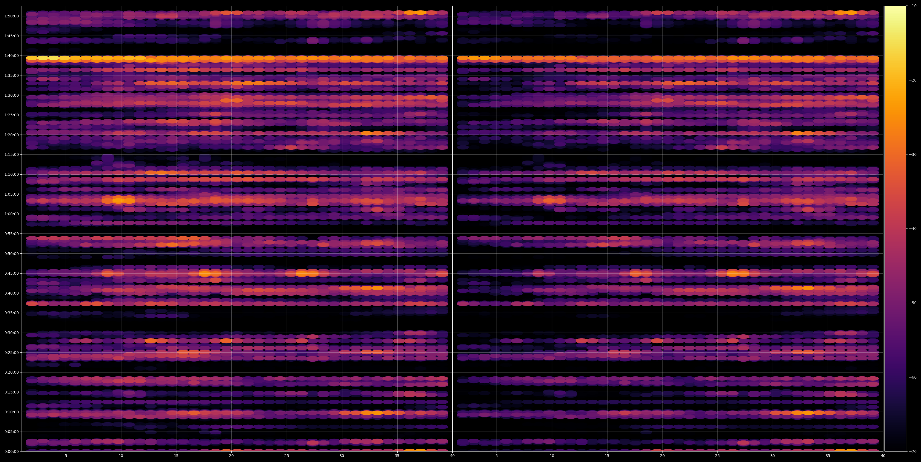The height and width of the screenshot is (462, 921).
Task: Click x-axis tick 15 under the right heatmap
Action: click(x=607, y=456)
